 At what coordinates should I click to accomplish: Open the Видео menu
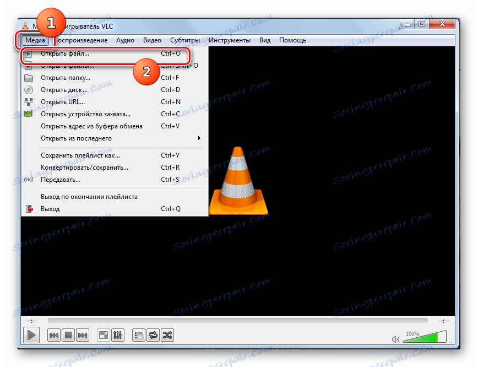(152, 40)
